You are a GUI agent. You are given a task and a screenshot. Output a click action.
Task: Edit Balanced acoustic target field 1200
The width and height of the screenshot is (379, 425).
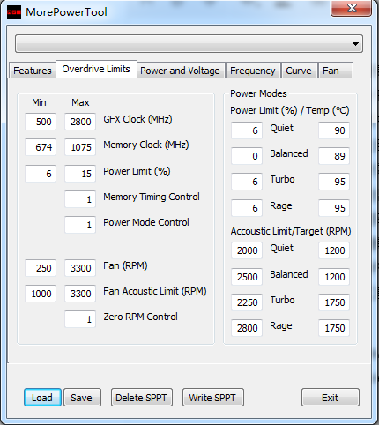[334, 277]
